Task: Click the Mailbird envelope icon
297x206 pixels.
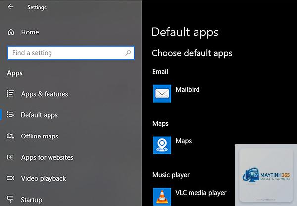Action: [162, 93]
